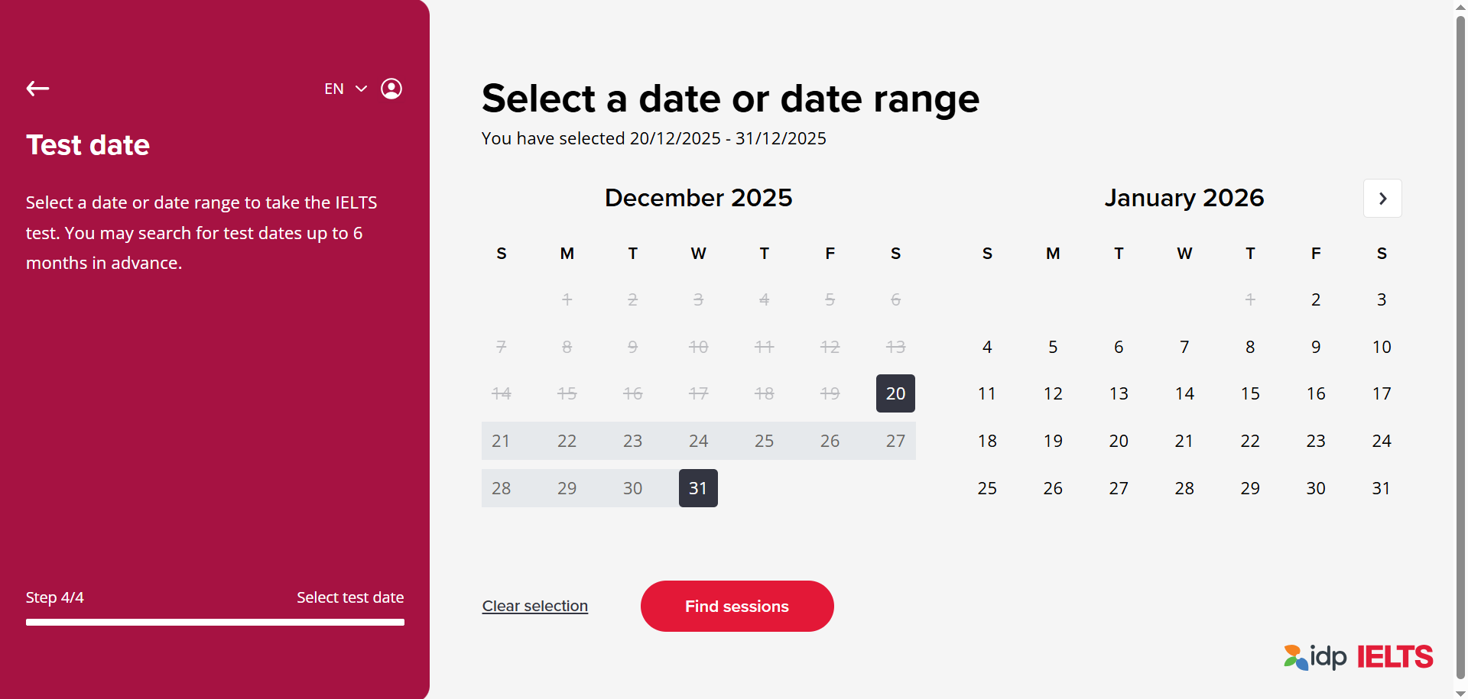Click the page vertical scrollbar

point(1460,344)
